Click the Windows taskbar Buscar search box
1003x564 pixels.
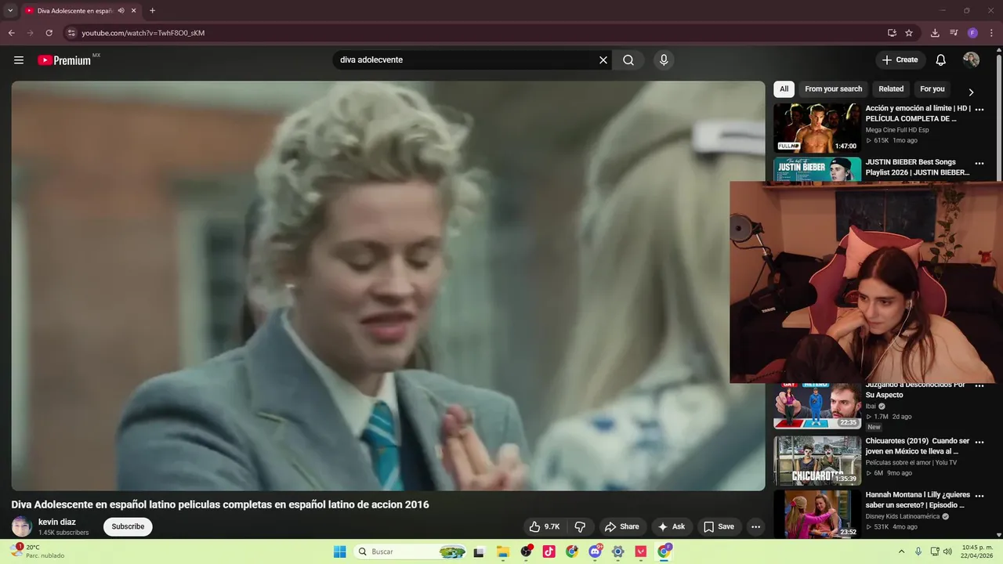411,551
